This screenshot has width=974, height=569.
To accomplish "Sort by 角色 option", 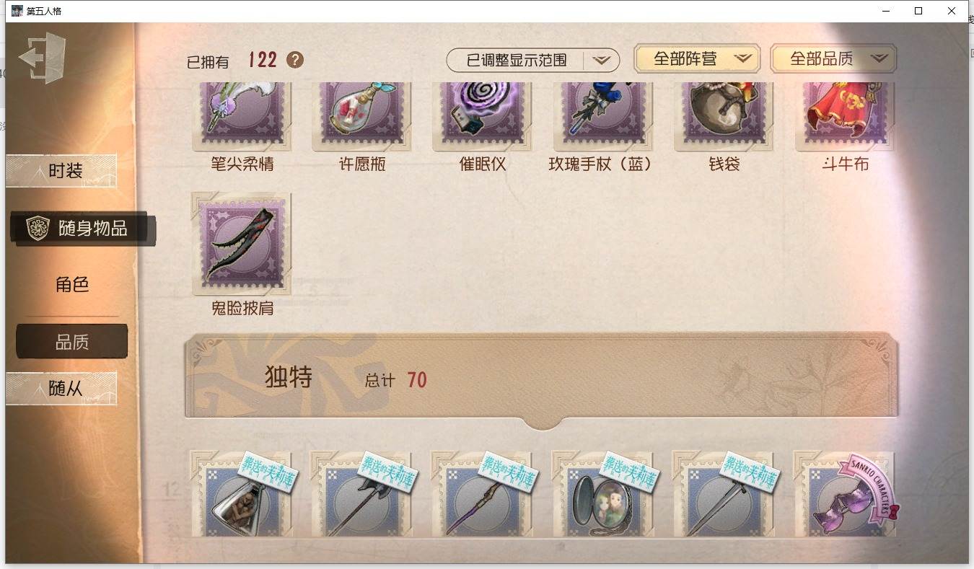I will (x=72, y=284).
